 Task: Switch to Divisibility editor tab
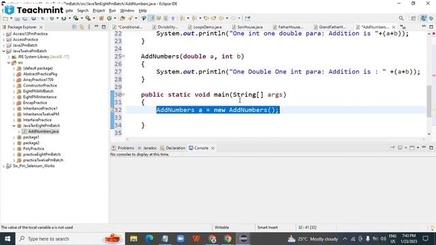[x=165, y=27]
